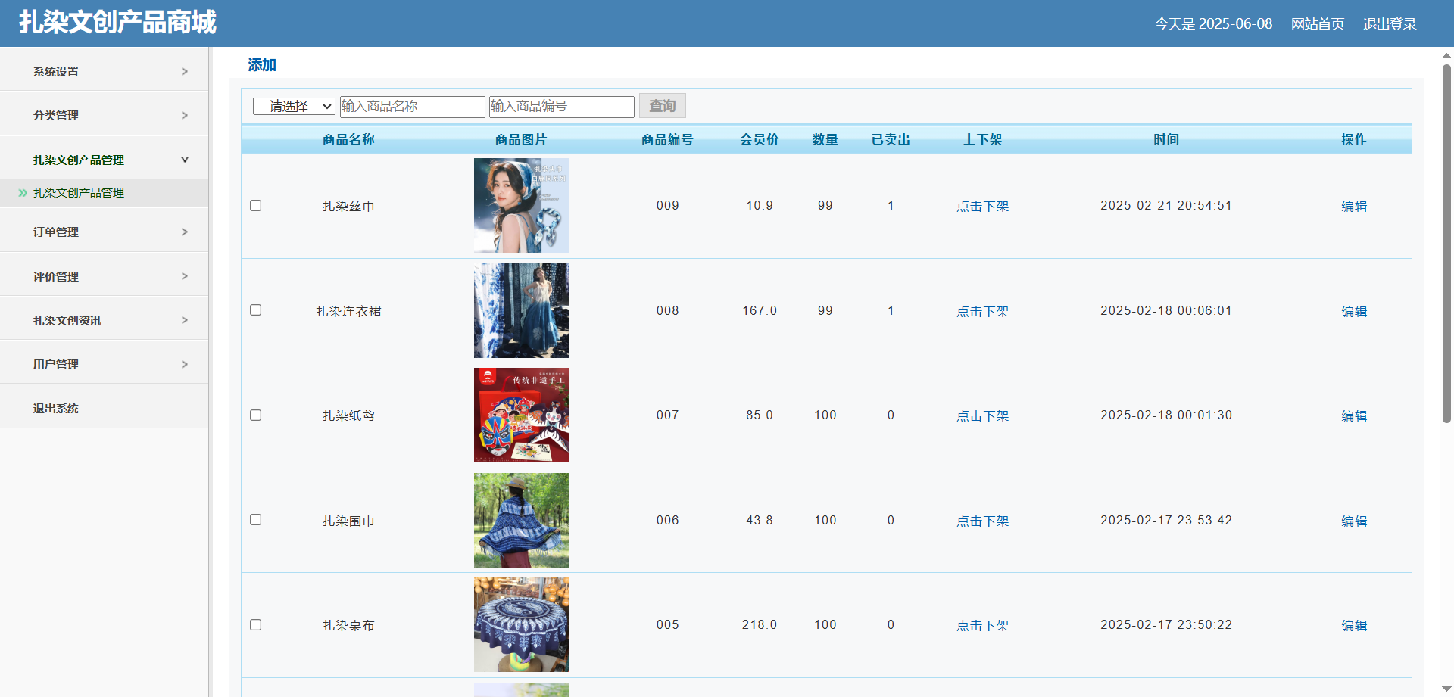Open the 扎染纸鸢 product image
Screen dimensions: 1454x697
[x=521, y=415]
